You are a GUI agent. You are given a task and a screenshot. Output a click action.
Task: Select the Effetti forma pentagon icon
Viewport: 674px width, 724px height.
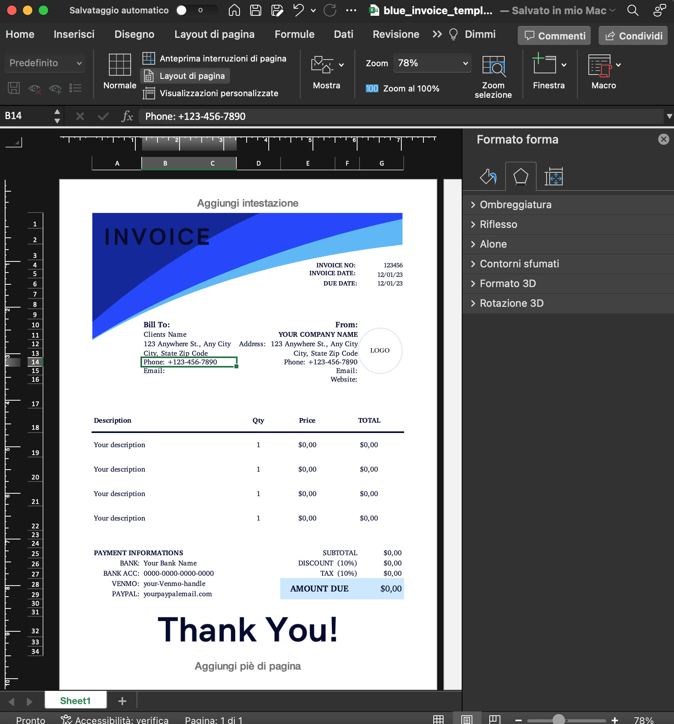[x=520, y=176]
